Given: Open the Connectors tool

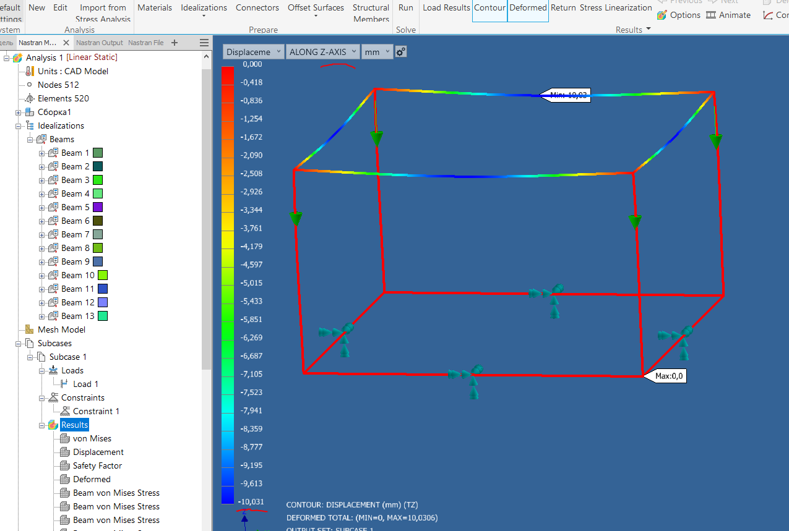Looking at the screenshot, I should (x=257, y=7).
